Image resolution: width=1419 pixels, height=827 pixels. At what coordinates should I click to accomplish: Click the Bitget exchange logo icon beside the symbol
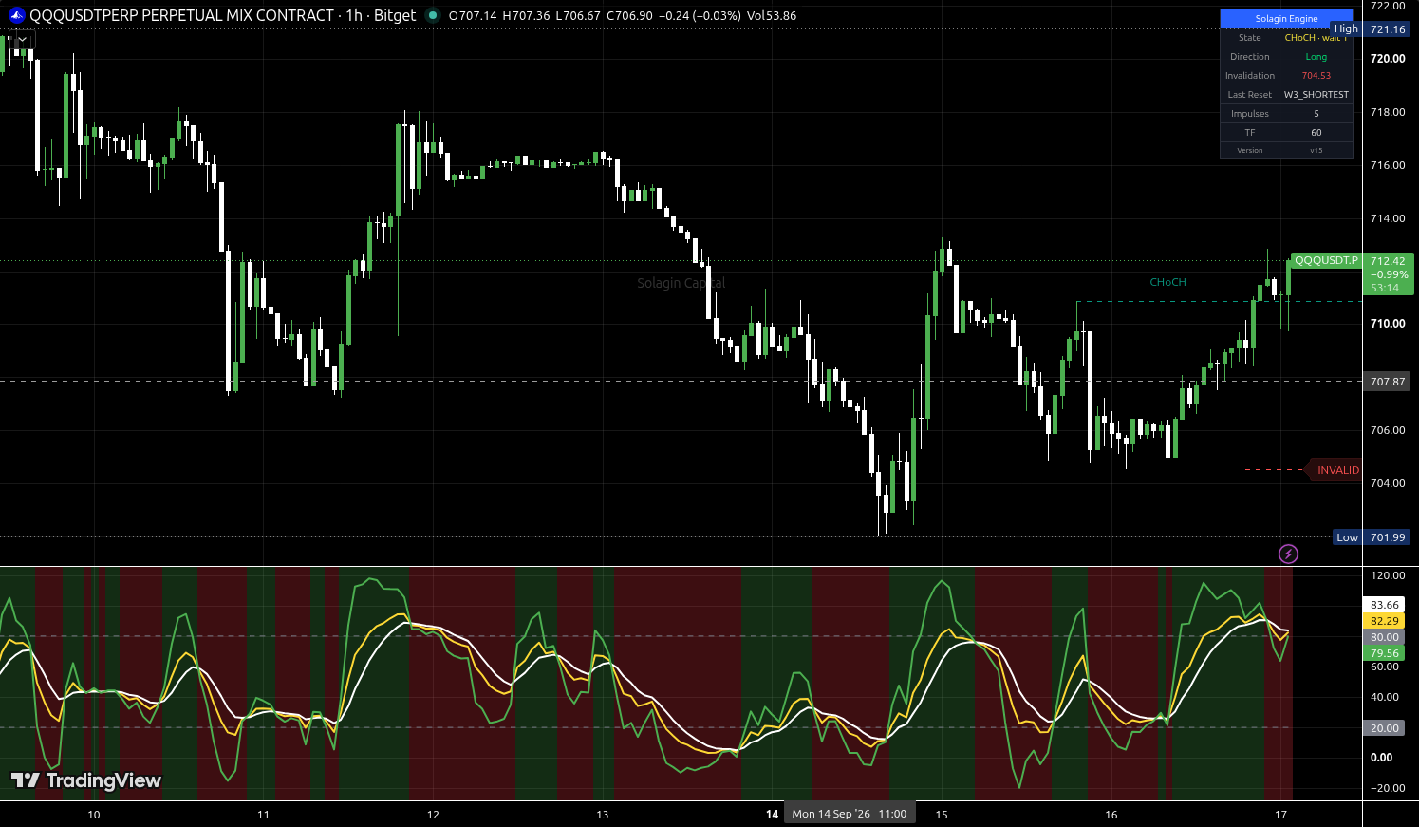(16, 15)
